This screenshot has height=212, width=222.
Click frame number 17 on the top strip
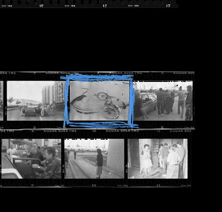pos(168,6)
